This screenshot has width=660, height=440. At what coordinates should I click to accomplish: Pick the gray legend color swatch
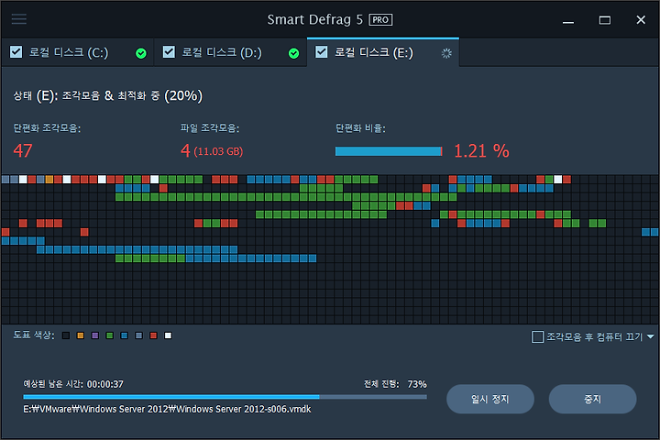(x=139, y=335)
